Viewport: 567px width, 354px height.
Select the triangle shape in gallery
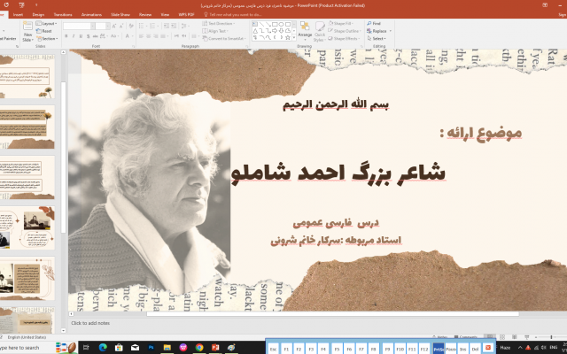coord(255,31)
